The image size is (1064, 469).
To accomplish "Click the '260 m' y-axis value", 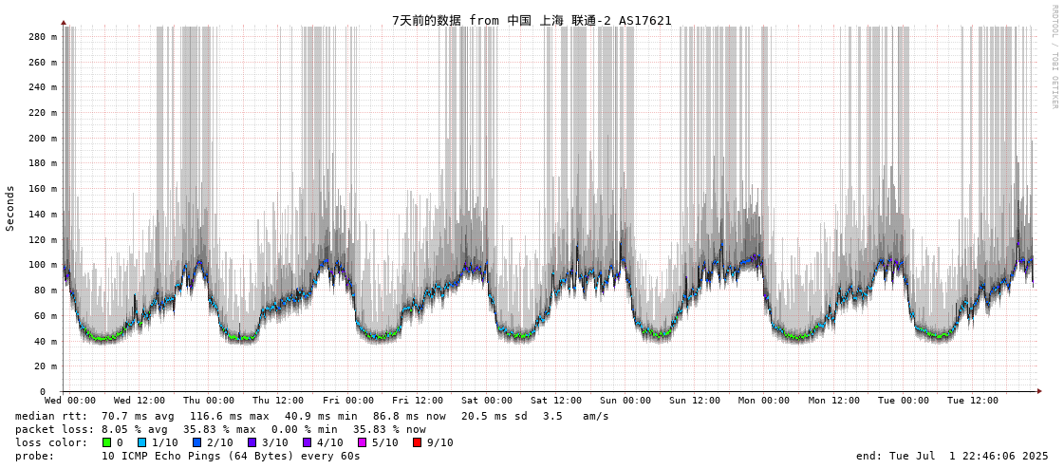I will click(44, 62).
